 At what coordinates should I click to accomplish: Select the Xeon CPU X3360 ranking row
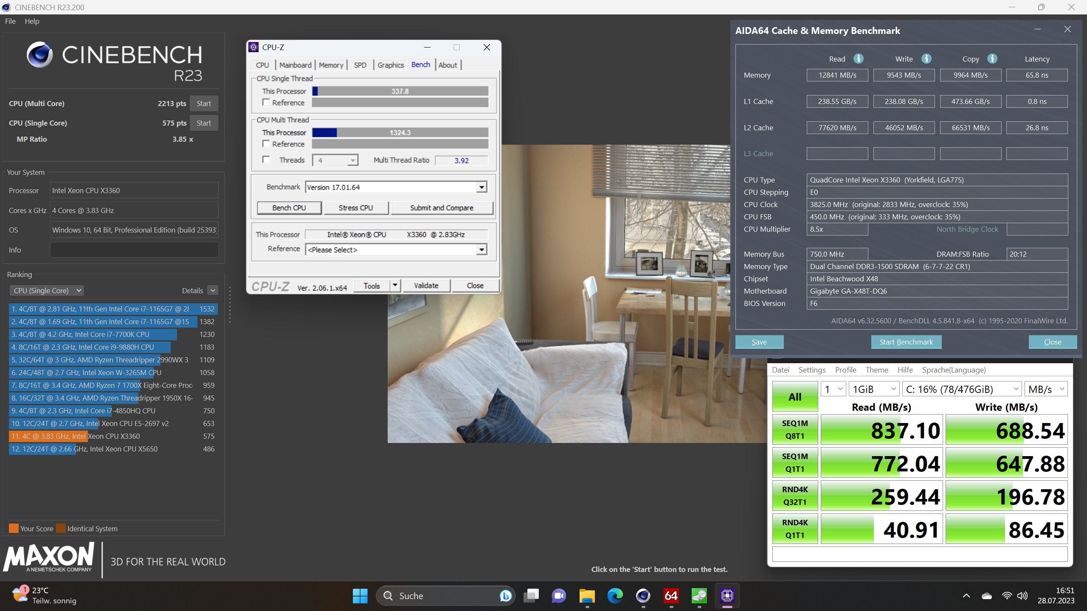pos(113,436)
